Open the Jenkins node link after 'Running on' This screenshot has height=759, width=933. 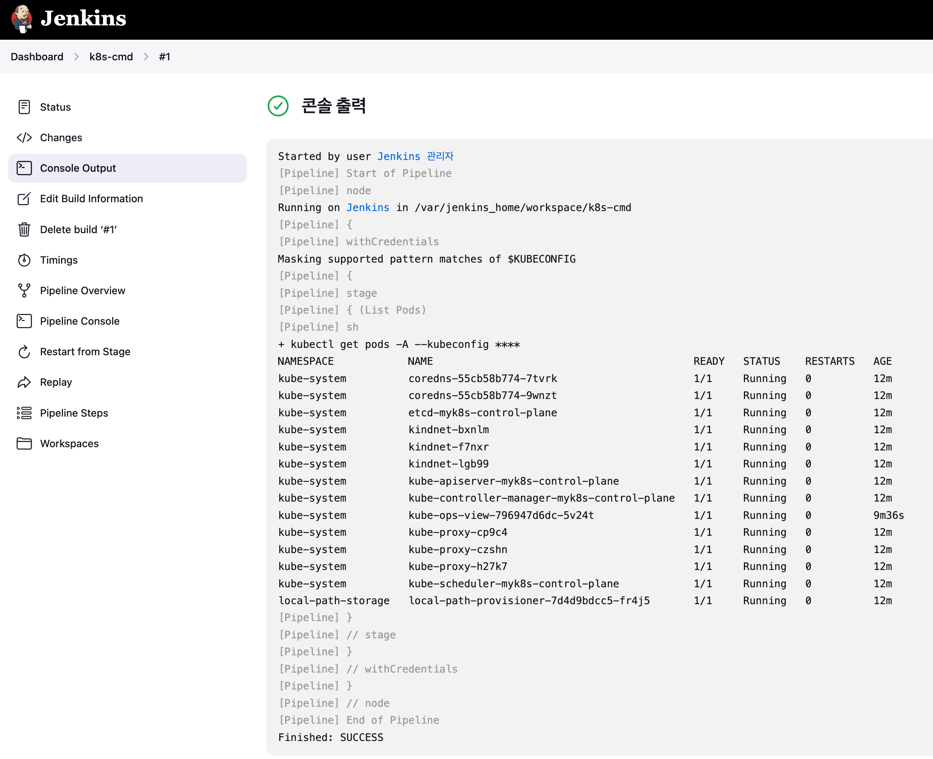click(x=368, y=208)
